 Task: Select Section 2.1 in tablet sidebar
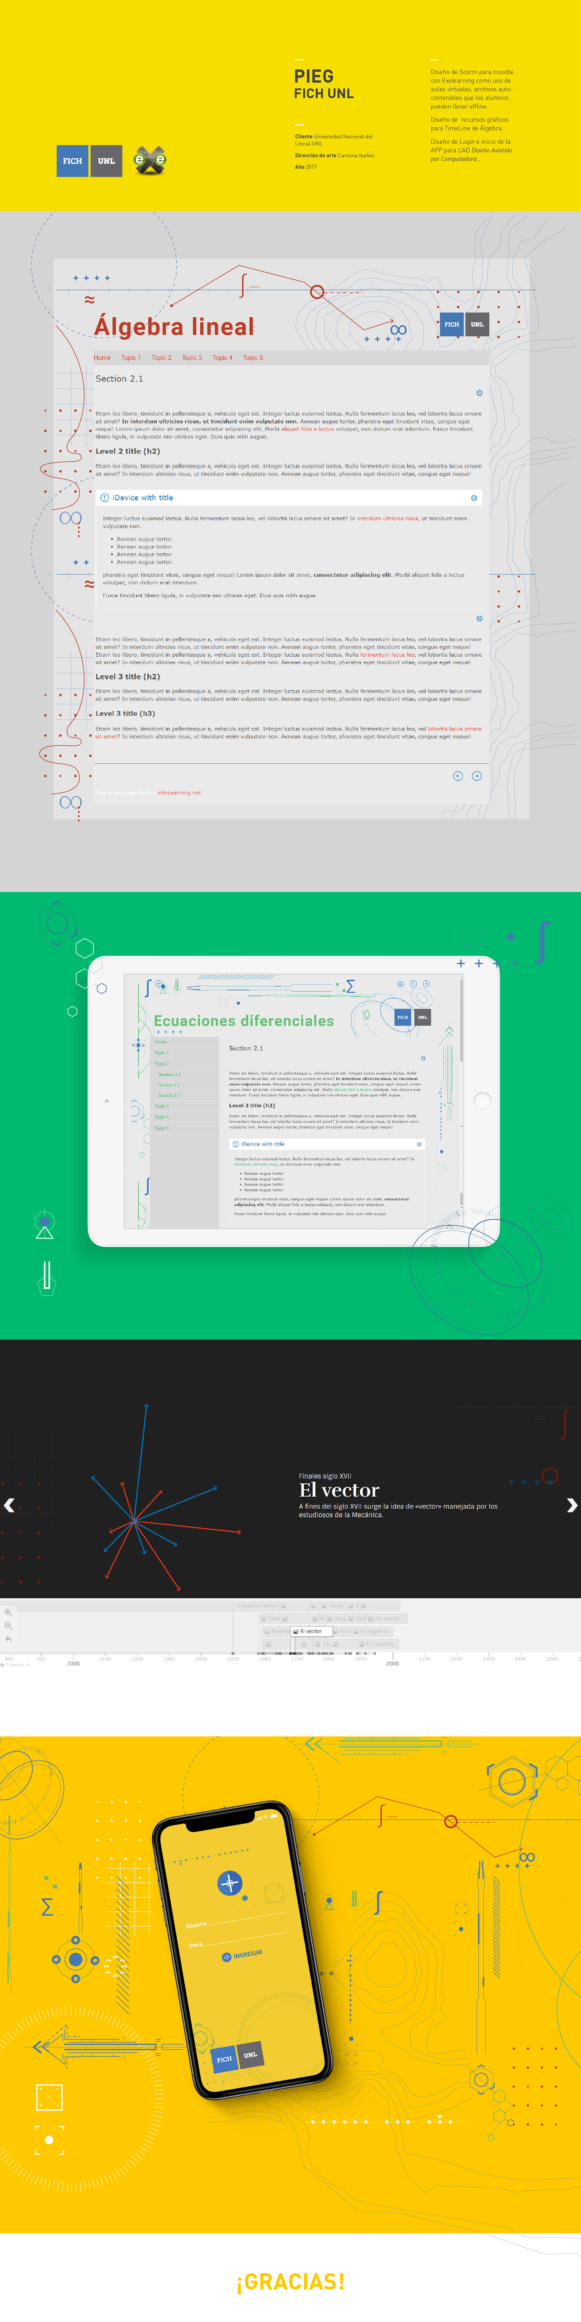coord(169,1074)
